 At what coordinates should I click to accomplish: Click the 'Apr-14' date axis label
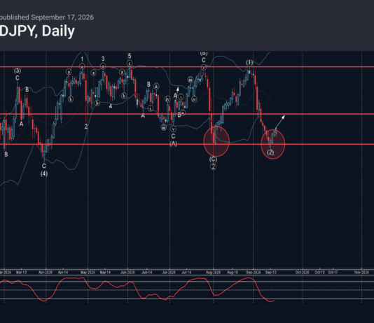(x=63, y=272)
